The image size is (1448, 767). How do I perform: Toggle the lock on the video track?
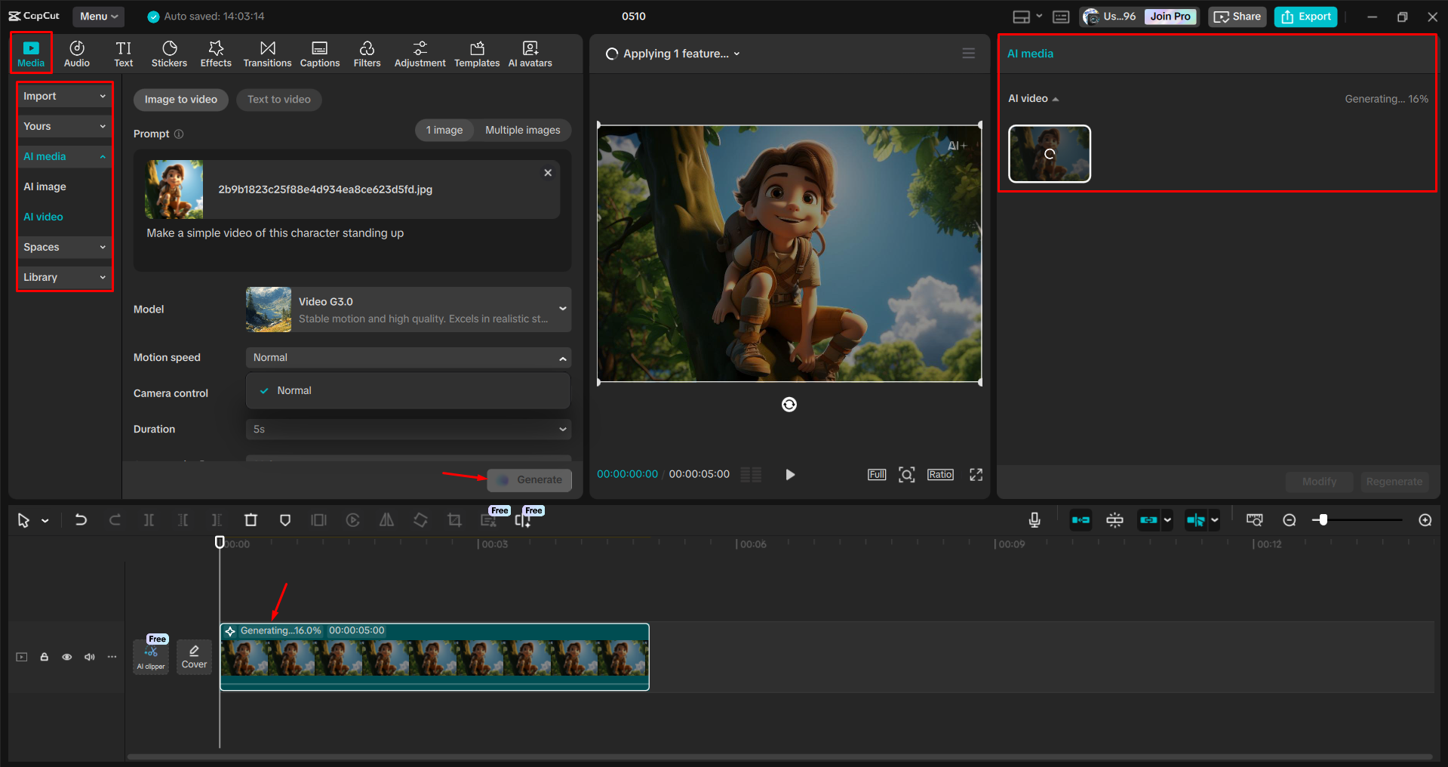point(44,657)
